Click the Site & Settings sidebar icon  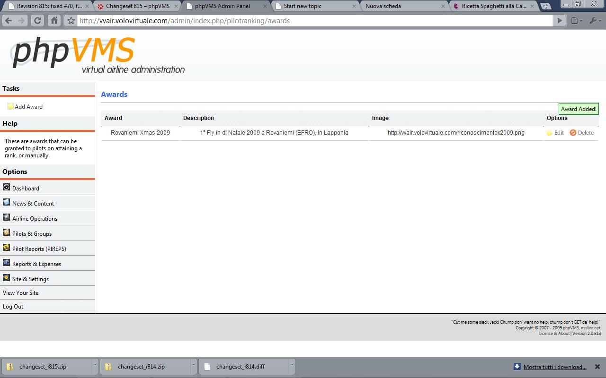(x=6, y=278)
